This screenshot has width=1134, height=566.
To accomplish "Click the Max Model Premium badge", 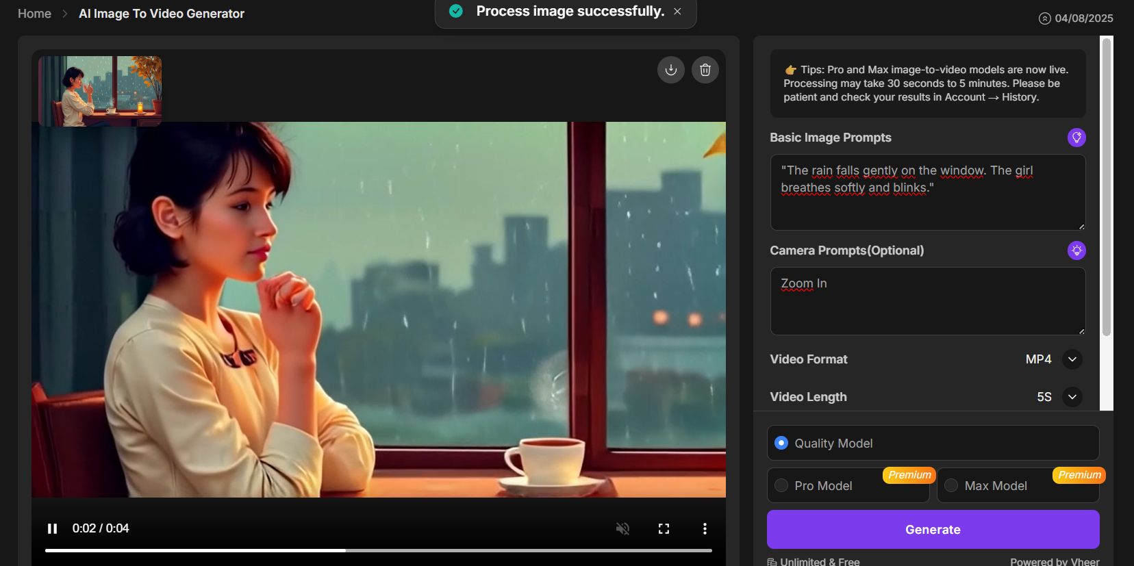I will (1079, 475).
